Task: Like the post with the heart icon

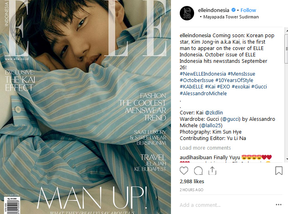Action: coord(184,170)
